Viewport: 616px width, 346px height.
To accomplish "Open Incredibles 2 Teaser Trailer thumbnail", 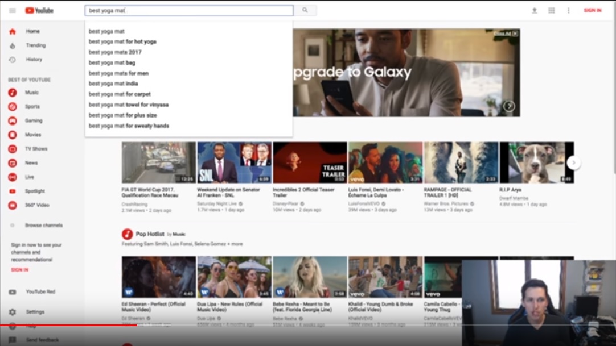I will 310,162.
